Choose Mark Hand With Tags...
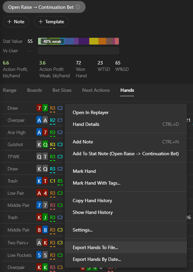 [x=126, y=183]
